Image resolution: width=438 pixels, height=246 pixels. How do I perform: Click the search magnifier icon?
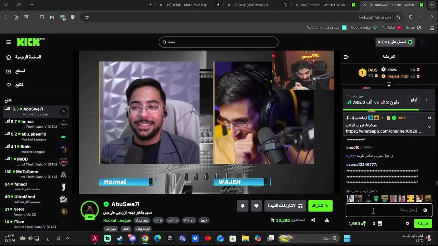click(164, 42)
